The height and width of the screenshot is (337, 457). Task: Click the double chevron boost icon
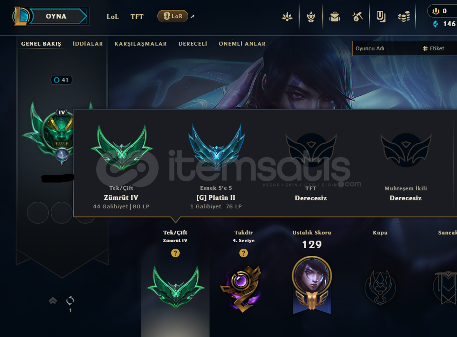tap(53, 300)
